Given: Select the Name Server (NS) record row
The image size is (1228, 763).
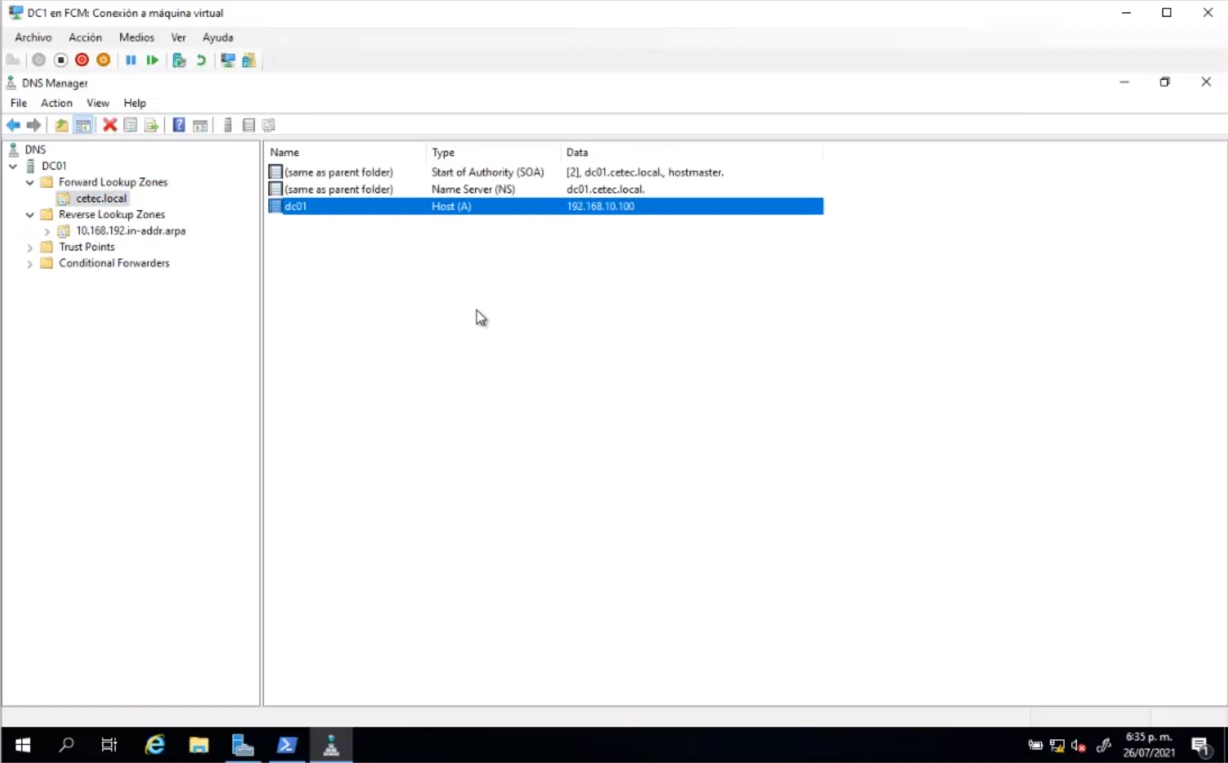Looking at the screenshot, I should 473,189.
